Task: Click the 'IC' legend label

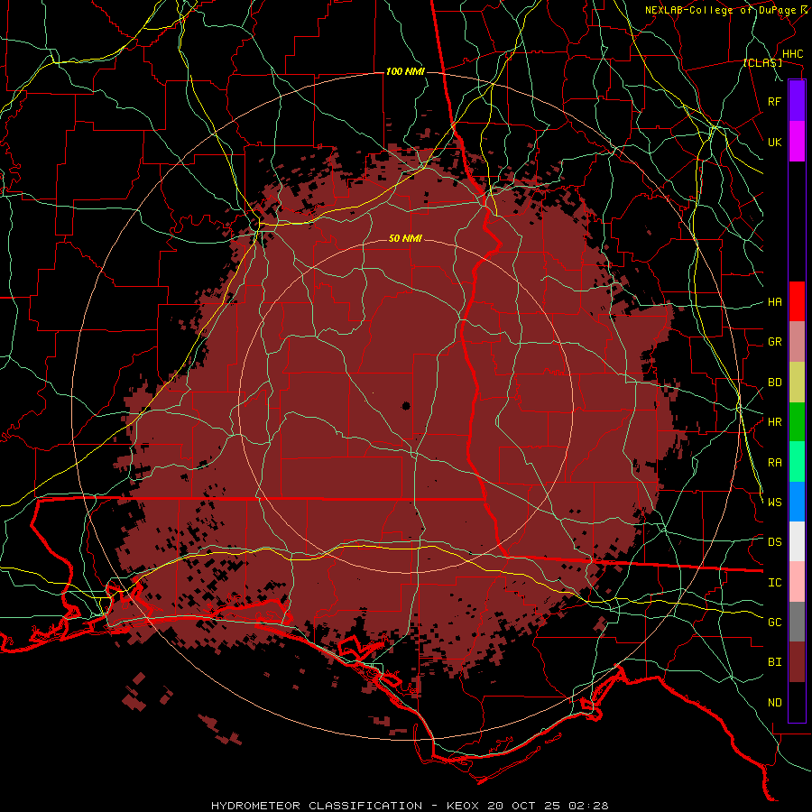Action: (774, 583)
